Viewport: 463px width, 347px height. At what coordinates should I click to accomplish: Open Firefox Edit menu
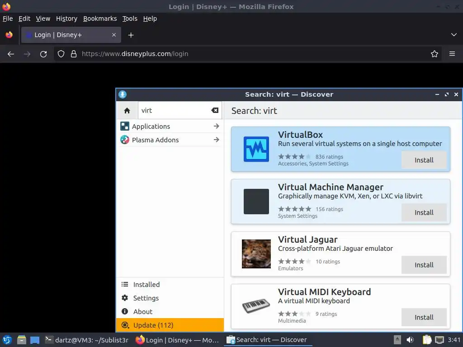click(24, 19)
